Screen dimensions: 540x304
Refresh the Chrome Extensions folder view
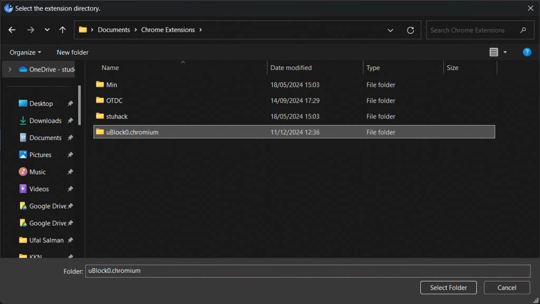coord(410,30)
